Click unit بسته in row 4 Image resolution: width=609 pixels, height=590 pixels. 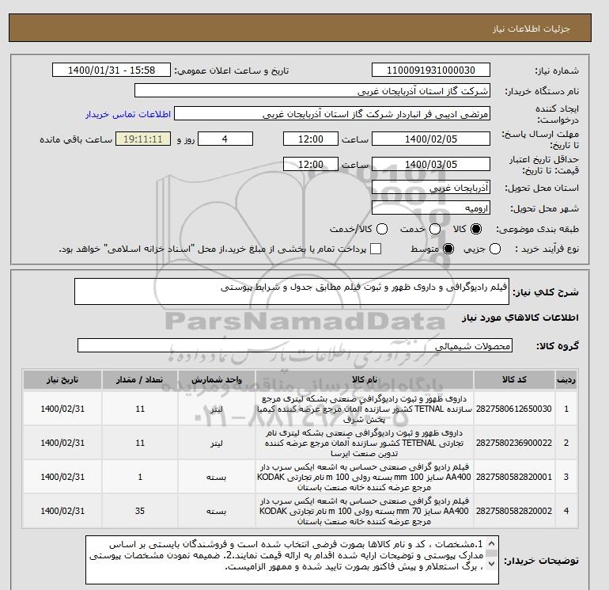click(217, 512)
